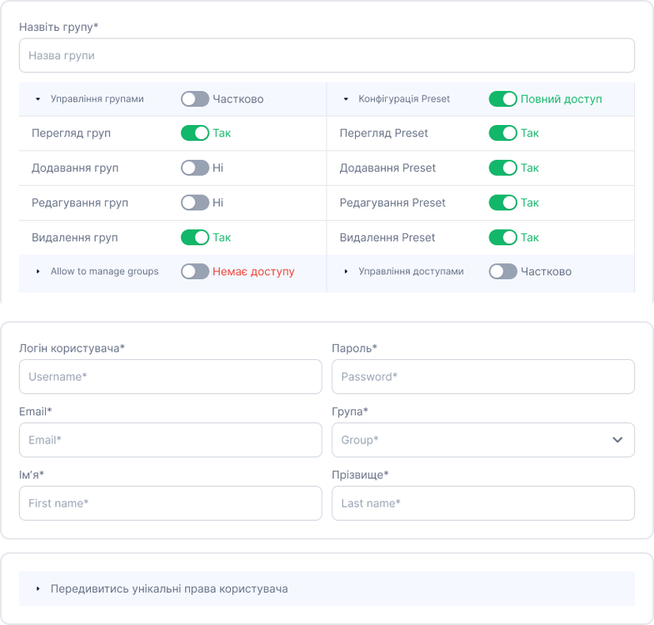Image resolution: width=654 pixels, height=625 pixels.
Task: Turn off the Видалення груп switch
Action: click(x=195, y=238)
